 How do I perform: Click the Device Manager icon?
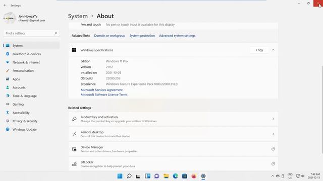pyautogui.click(x=74, y=149)
